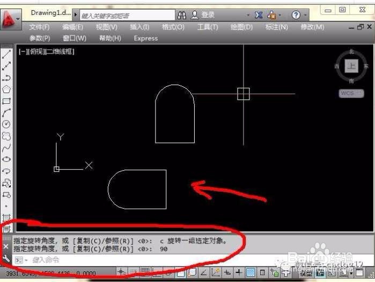Close the command line panel

(x=6, y=246)
